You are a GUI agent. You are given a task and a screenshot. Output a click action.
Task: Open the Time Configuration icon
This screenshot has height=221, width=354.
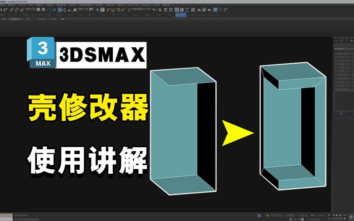click(x=345, y=218)
